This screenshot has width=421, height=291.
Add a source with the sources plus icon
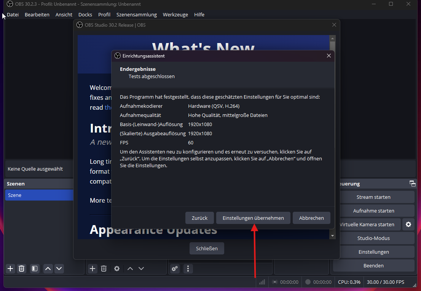(x=92, y=269)
